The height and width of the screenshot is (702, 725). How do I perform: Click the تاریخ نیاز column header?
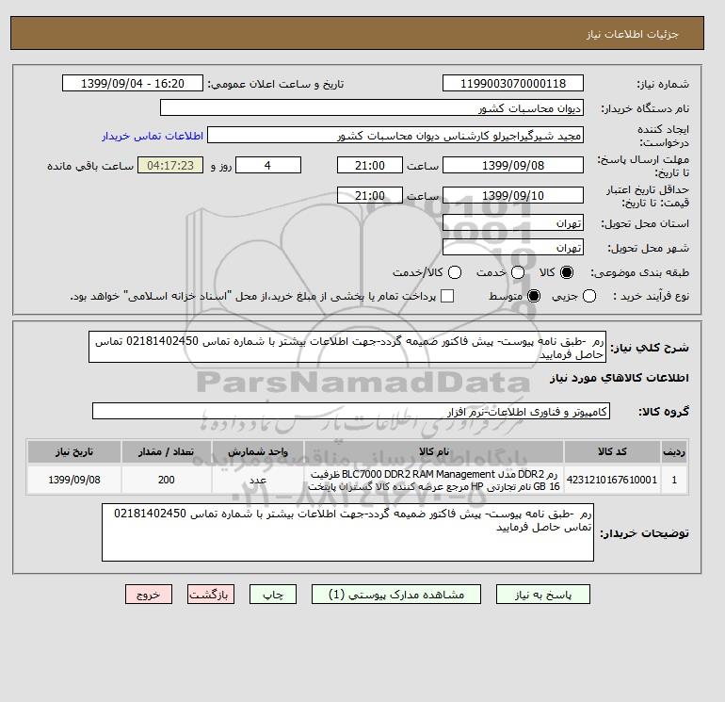click(x=74, y=451)
